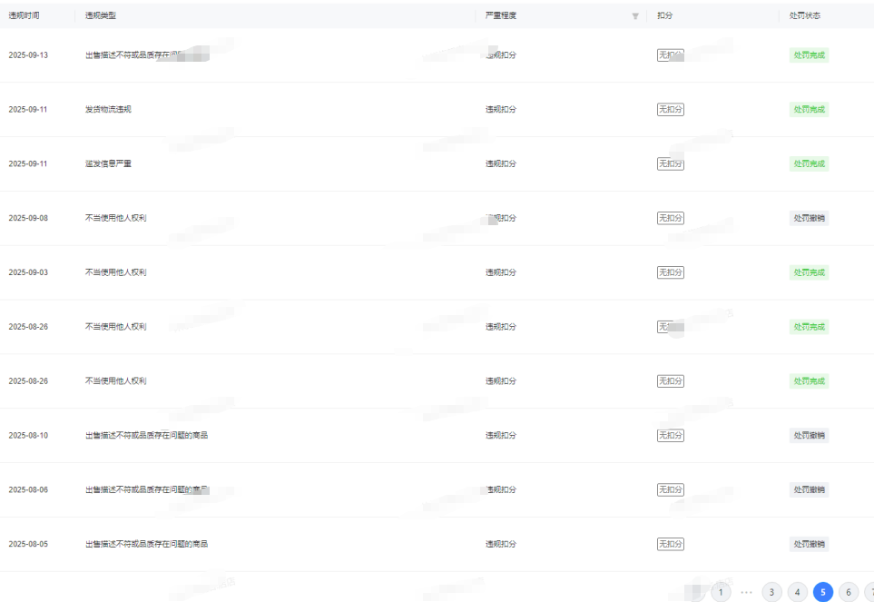The height and width of the screenshot is (602, 874).
Task: Click 违规扣分 in the 2025-09-03 row
Action: pos(501,272)
